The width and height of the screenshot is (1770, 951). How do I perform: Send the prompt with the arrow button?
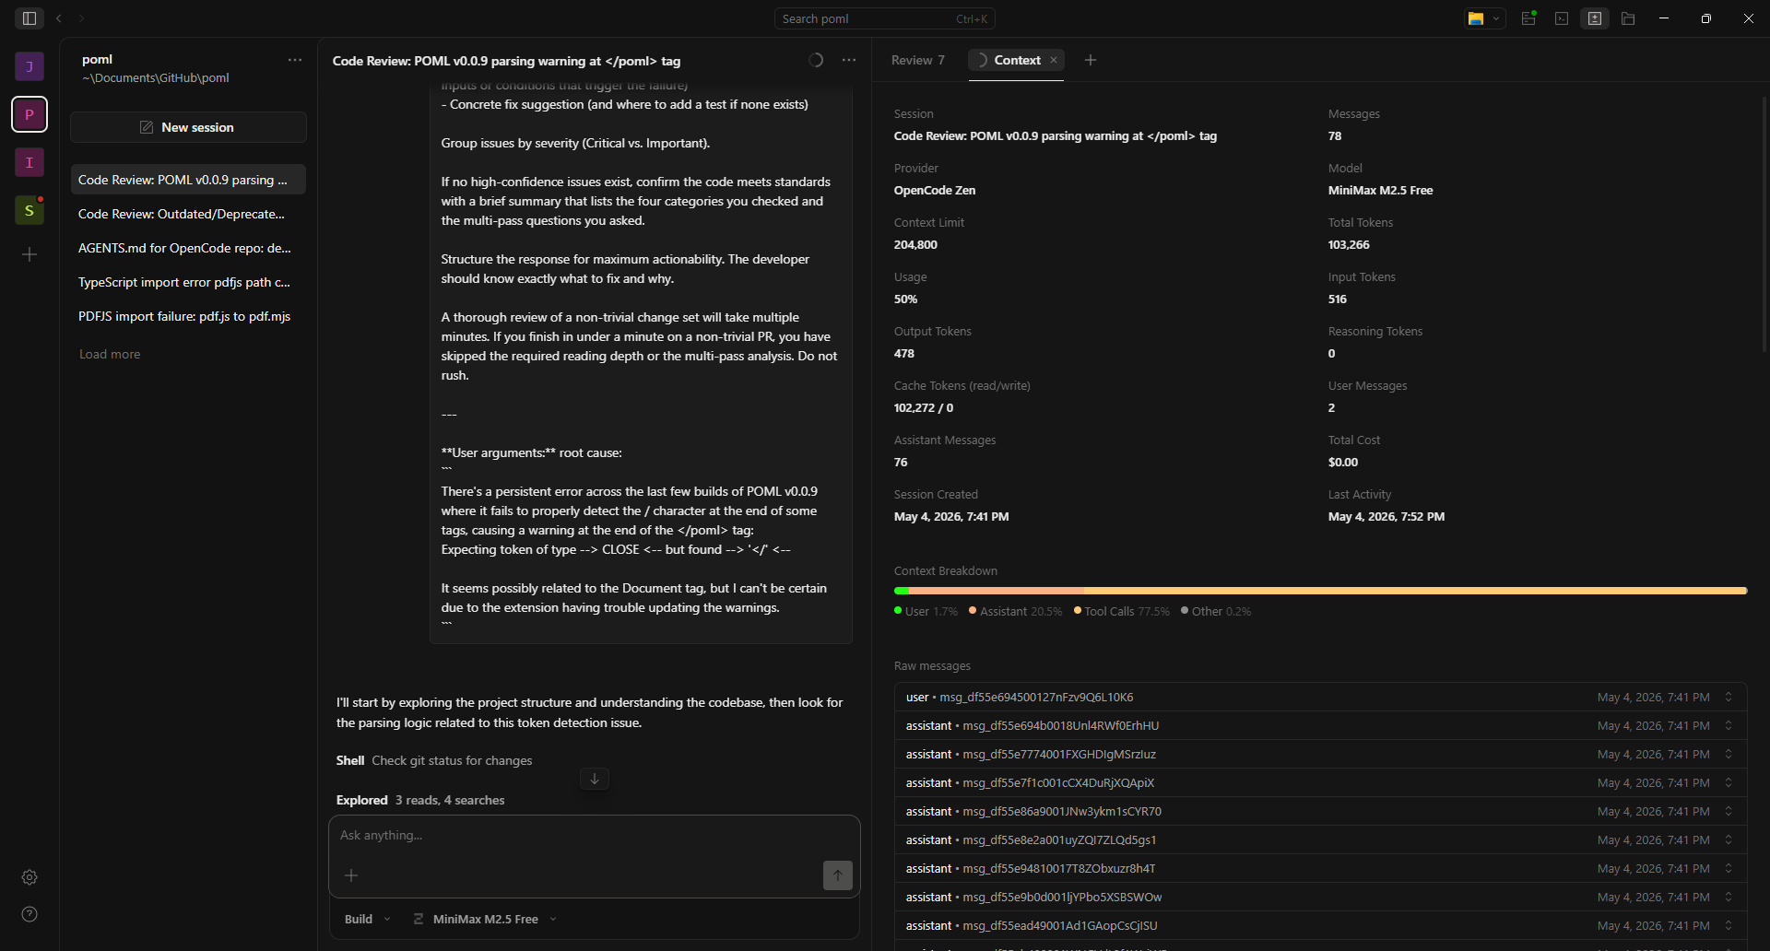[838, 875]
